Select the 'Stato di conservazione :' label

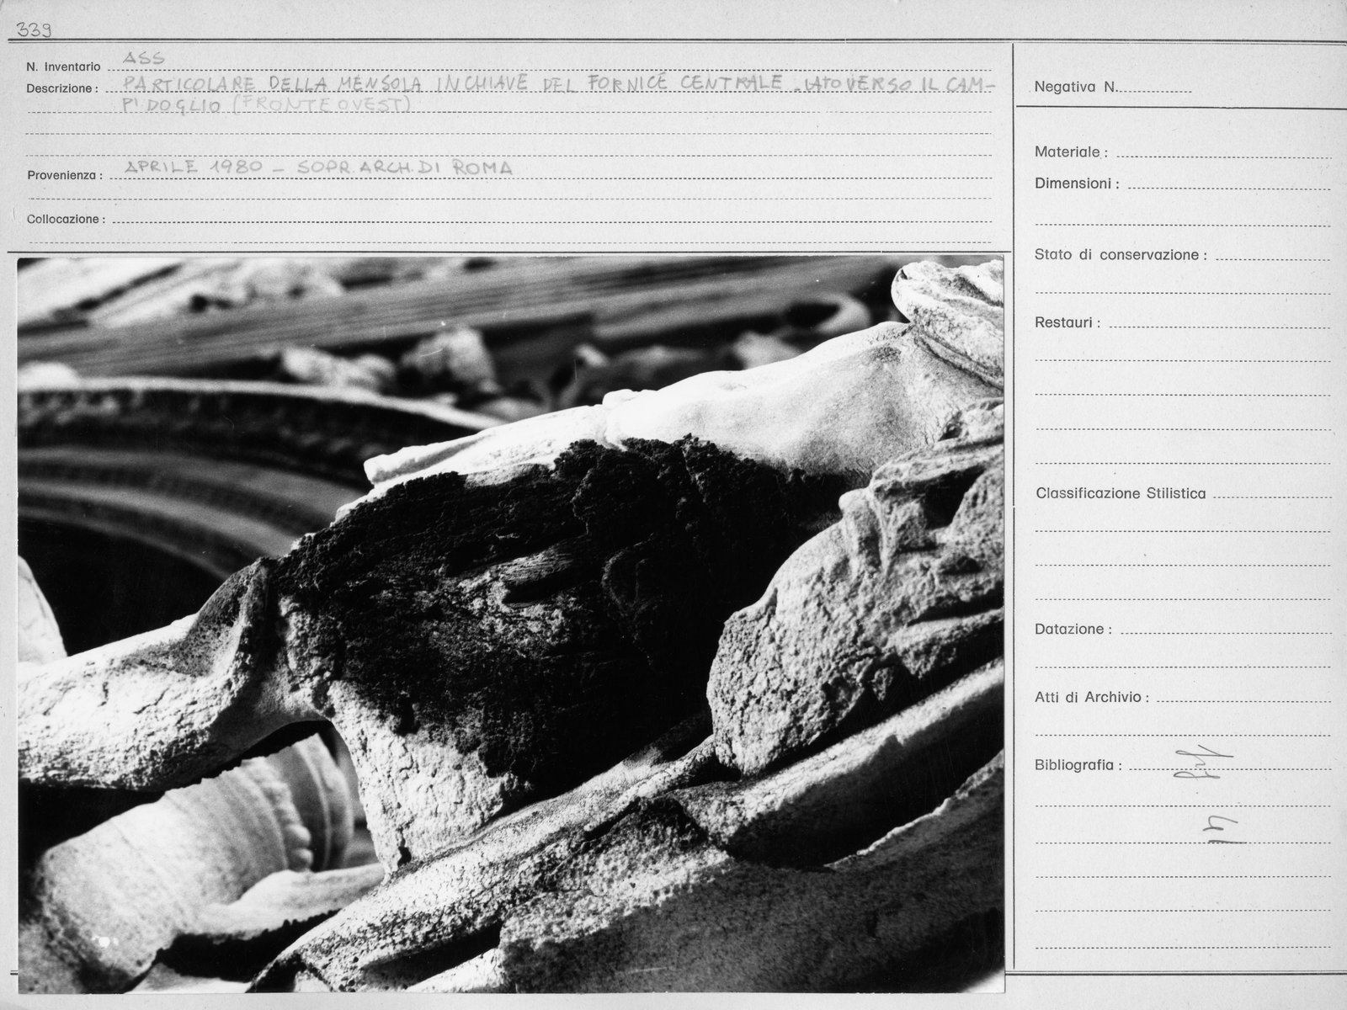click(1121, 255)
